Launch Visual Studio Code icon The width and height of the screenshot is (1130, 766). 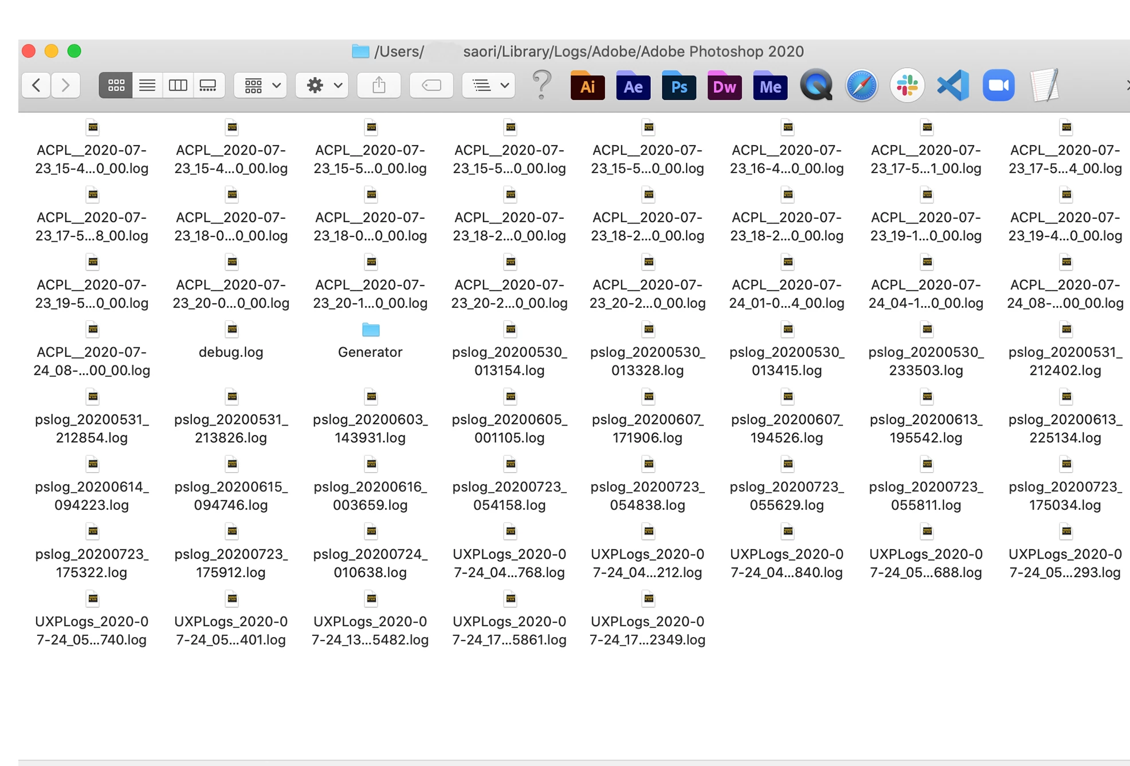[953, 86]
